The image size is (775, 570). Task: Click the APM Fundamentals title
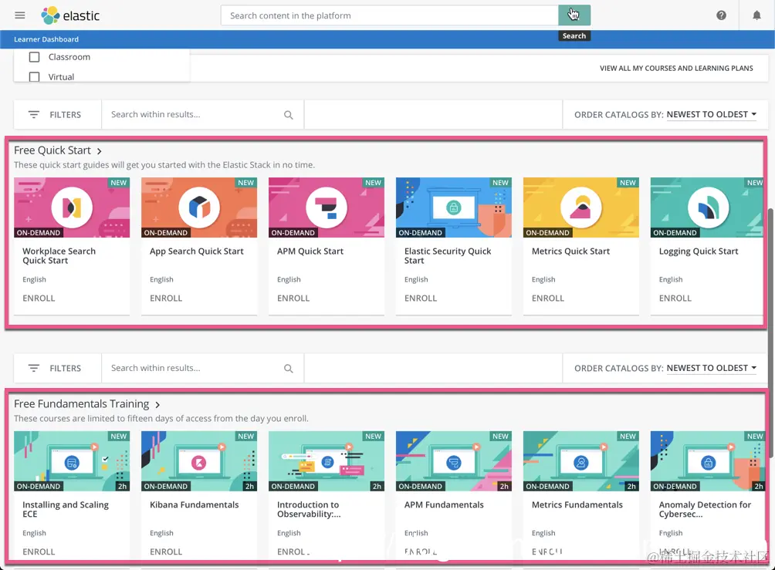(x=444, y=504)
